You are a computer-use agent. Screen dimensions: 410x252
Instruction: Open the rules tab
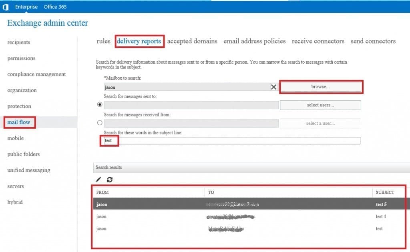(x=104, y=41)
